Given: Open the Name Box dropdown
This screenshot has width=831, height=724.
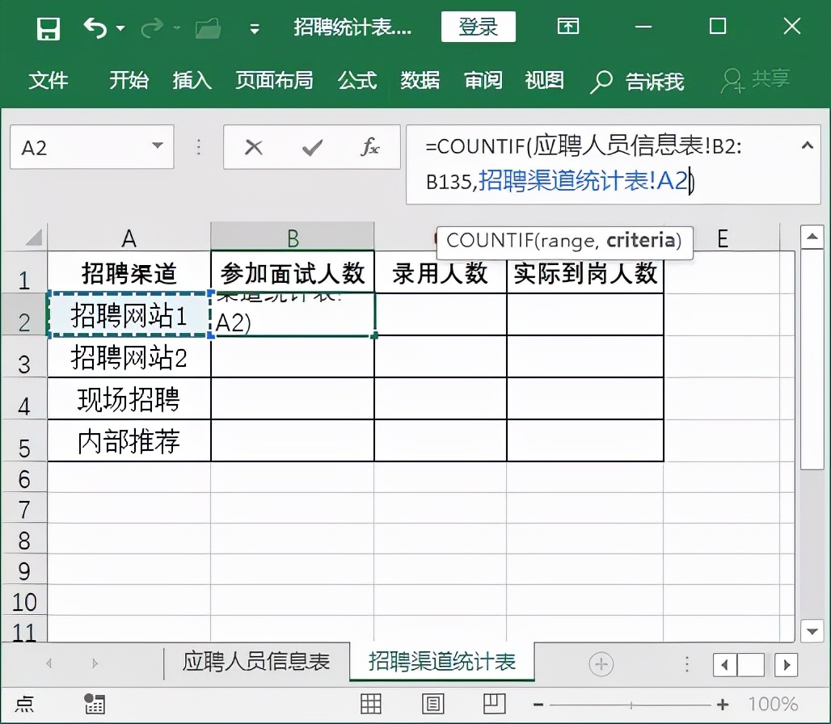Looking at the screenshot, I should pos(157,147).
